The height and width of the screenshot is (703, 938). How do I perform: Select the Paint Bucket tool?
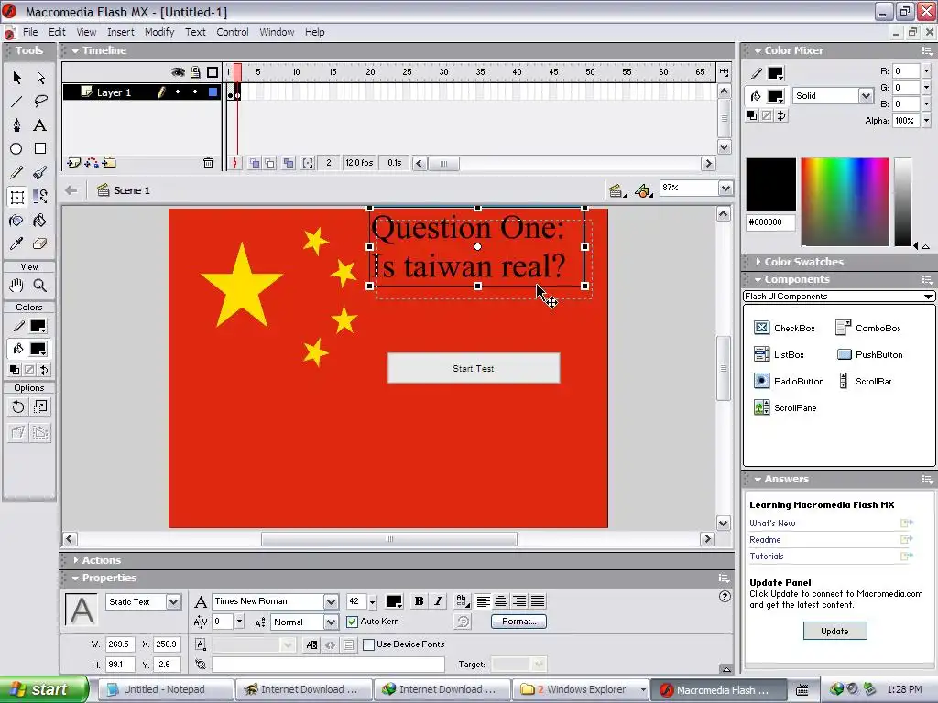40,221
